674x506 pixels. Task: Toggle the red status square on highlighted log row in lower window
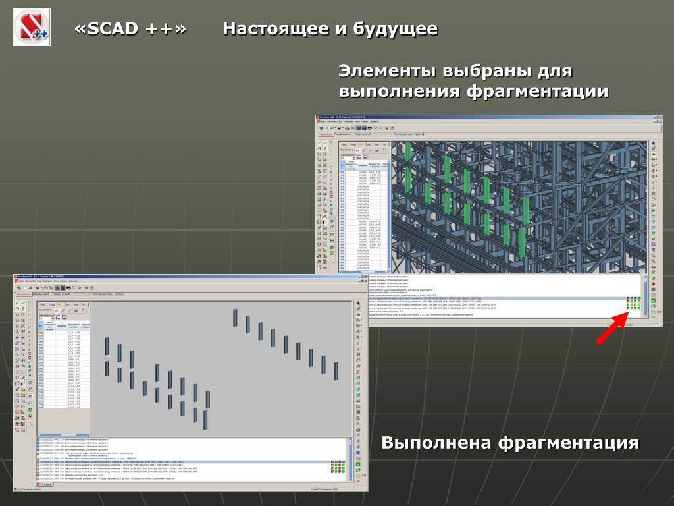click(333, 463)
